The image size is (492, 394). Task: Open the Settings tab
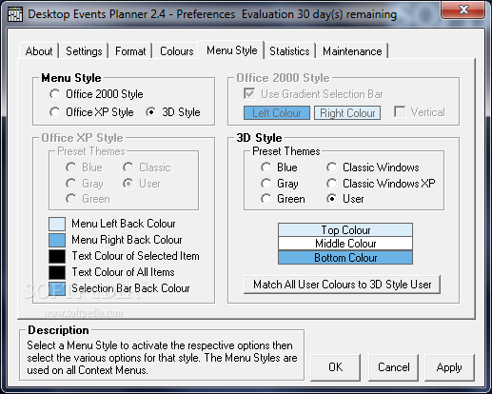point(84,51)
